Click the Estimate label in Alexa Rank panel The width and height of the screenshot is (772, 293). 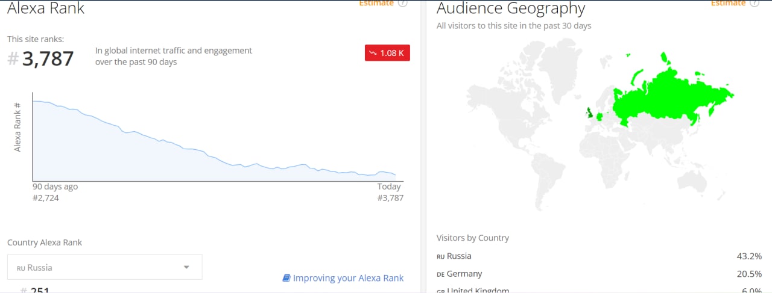(x=376, y=3)
